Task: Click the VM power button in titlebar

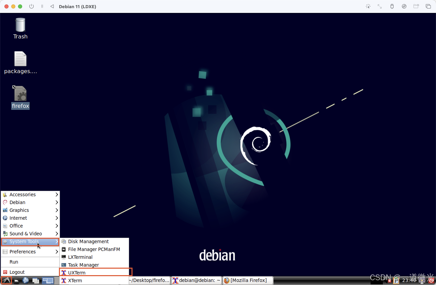Action: 31,6
